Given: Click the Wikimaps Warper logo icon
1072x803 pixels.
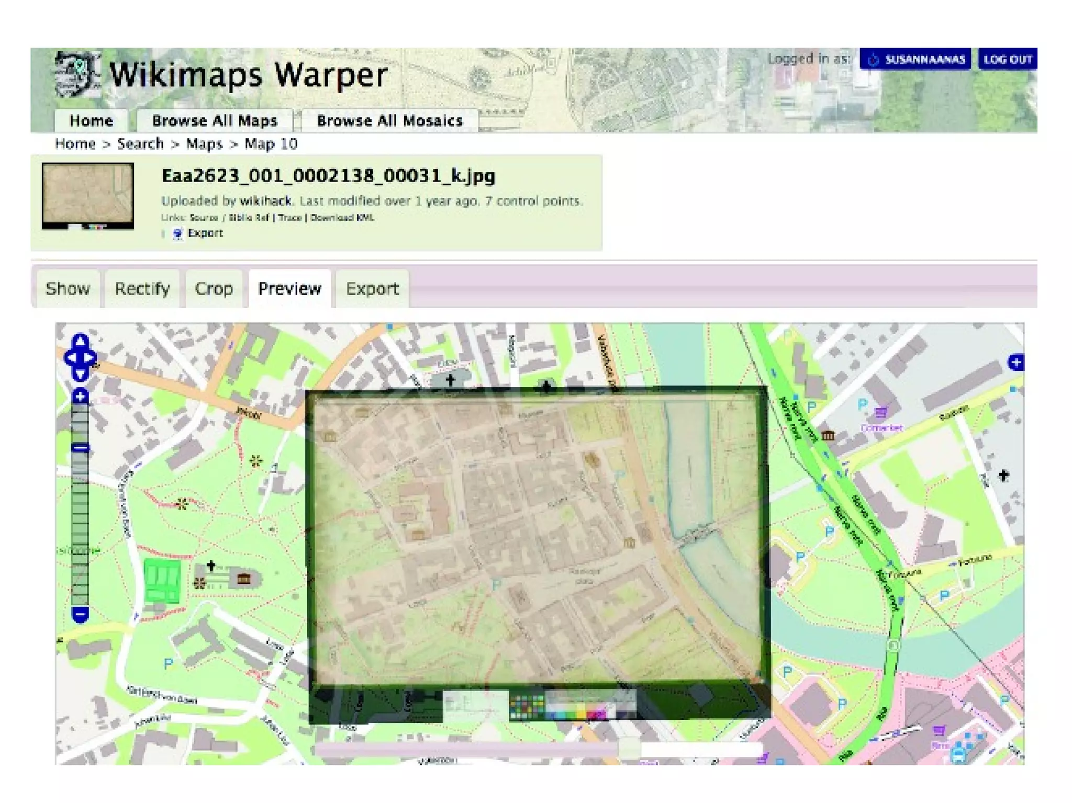Looking at the screenshot, I should pyautogui.click(x=77, y=74).
